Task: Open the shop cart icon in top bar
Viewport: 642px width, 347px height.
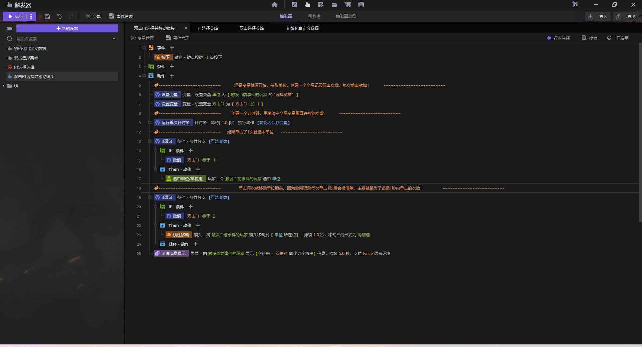Action: tap(348, 5)
